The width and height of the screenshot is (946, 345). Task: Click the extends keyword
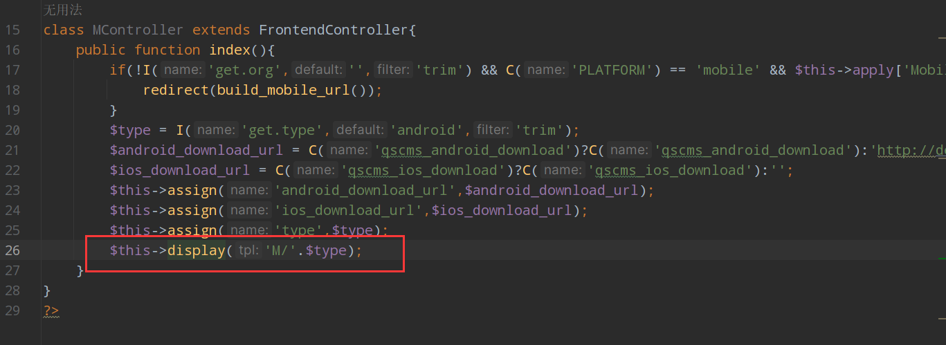221,30
